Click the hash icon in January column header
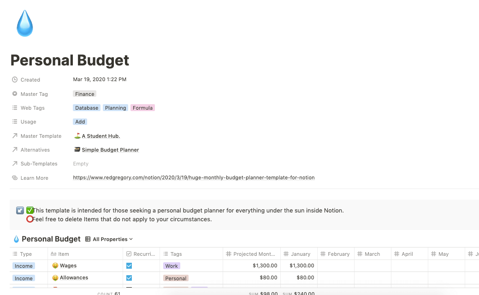 click(x=286, y=254)
